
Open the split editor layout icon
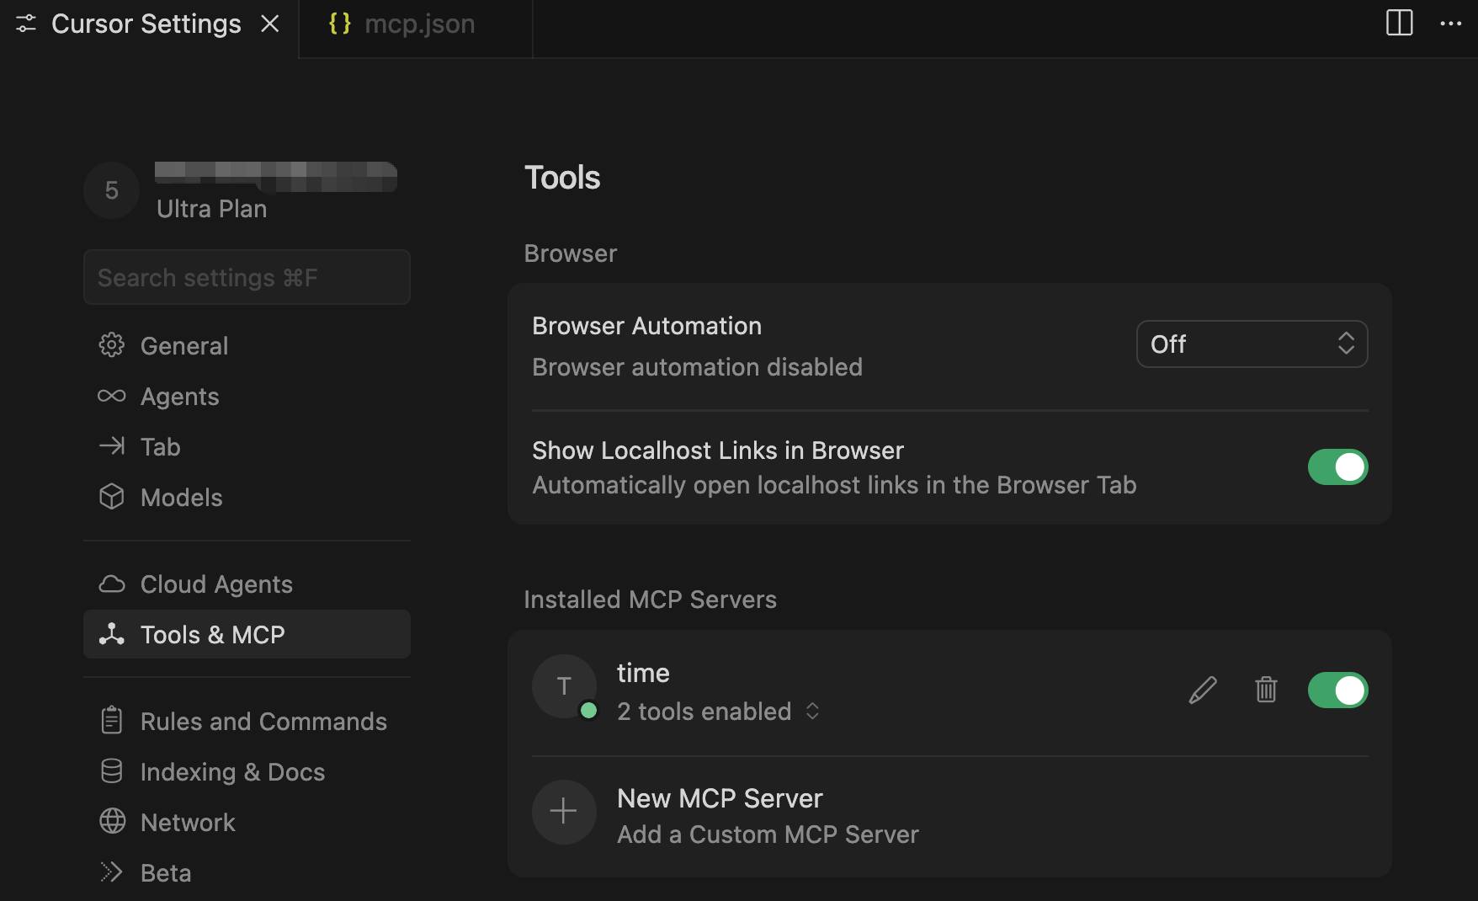pos(1399,24)
